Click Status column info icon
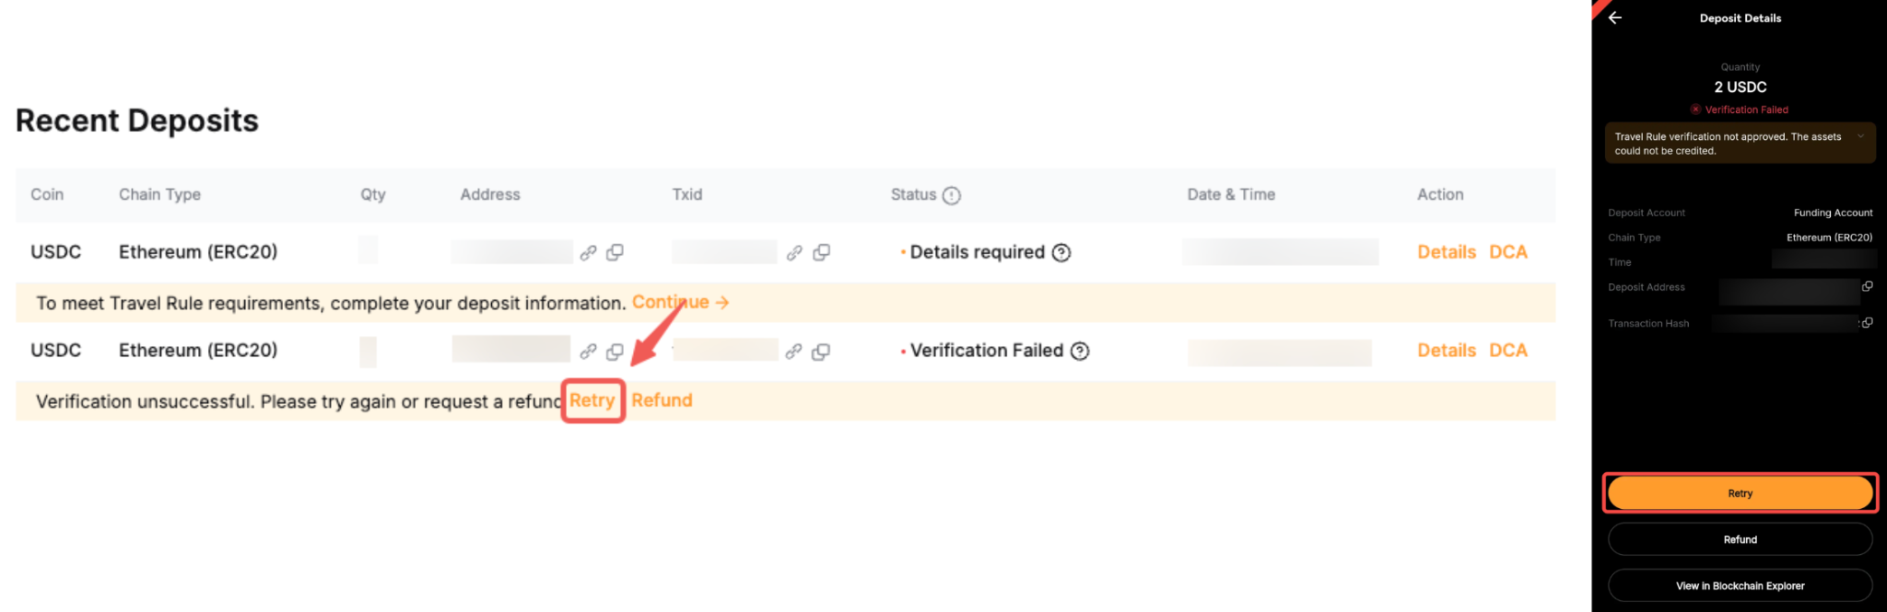Screen dimensions: 1887x612 point(952,195)
